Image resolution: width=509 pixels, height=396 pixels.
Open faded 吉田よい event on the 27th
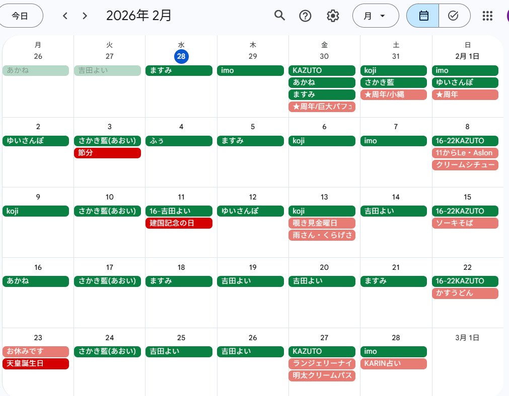pyautogui.click(x=107, y=70)
